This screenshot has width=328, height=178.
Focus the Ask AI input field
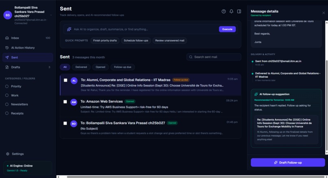(145, 29)
